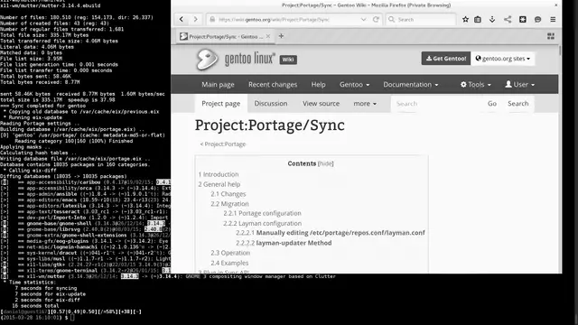
Task: Click the Wiki badge next to logo
Action: tap(288, 60)
